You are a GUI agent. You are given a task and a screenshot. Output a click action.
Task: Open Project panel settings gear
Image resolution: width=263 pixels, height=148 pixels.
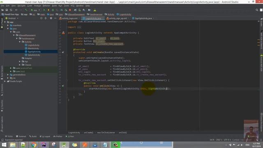click(51, 18)
